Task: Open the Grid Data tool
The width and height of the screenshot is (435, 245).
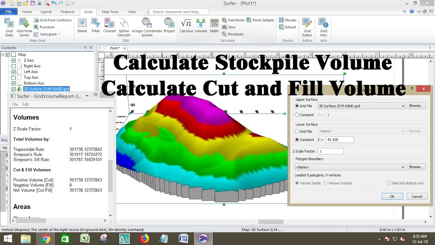Action: pyautogui.click(x=9, y=27)
